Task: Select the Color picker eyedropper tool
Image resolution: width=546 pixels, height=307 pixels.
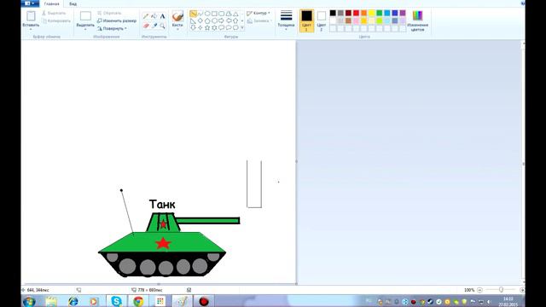Action: [154, 26]
